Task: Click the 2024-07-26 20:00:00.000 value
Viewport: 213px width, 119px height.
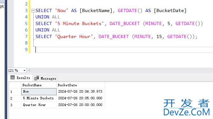Action: point(80,105)
